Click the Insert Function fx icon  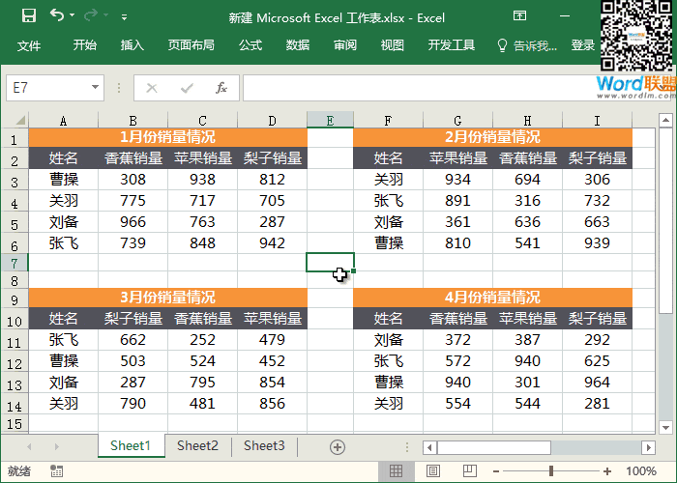(221, 88)
